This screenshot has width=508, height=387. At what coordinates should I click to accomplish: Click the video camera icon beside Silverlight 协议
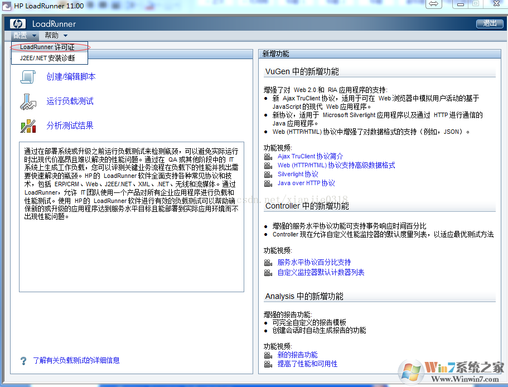[x=267, y=174]
